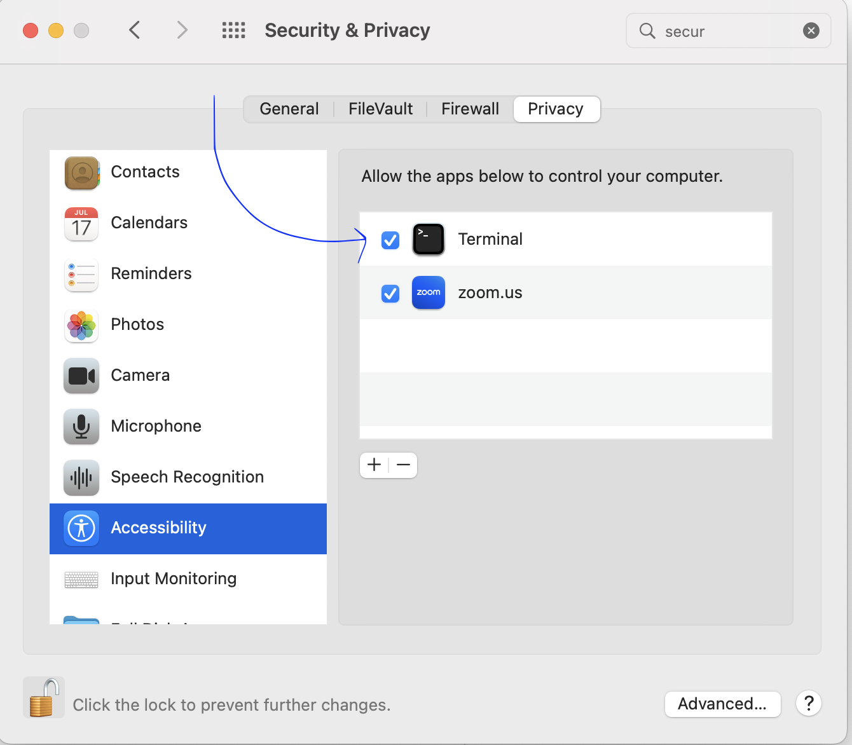Clear the search field text
Image resolution: width=852 pixels, height=745 pixels.
811,31
